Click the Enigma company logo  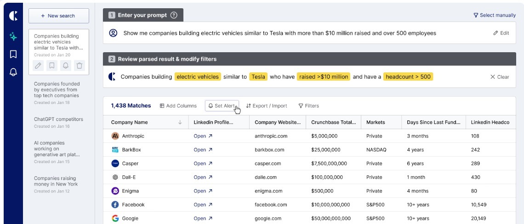tap(115, 191)
